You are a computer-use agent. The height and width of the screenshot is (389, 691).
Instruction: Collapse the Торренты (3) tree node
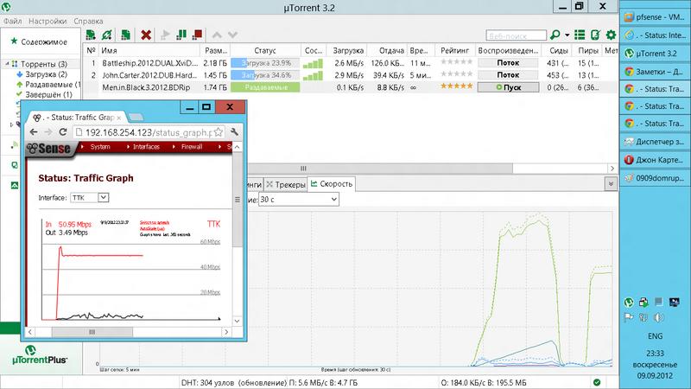[x=8, y=64]
